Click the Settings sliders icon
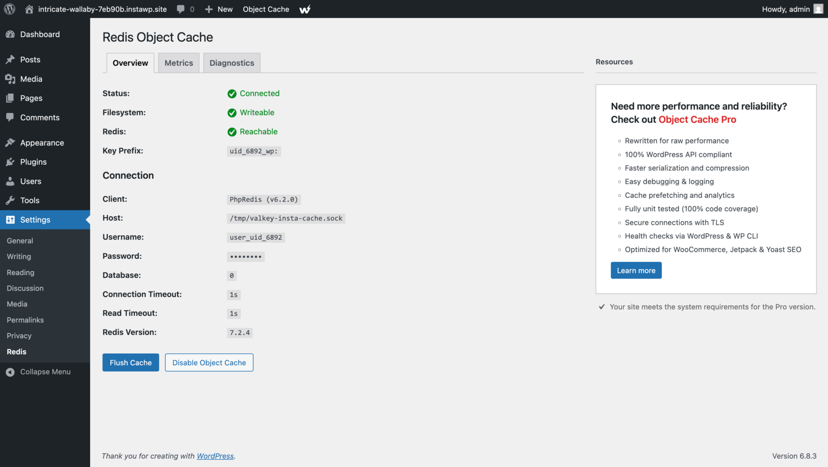Viewport: 828px width, 467px height. pyautogui.click(x=10, y=220)
